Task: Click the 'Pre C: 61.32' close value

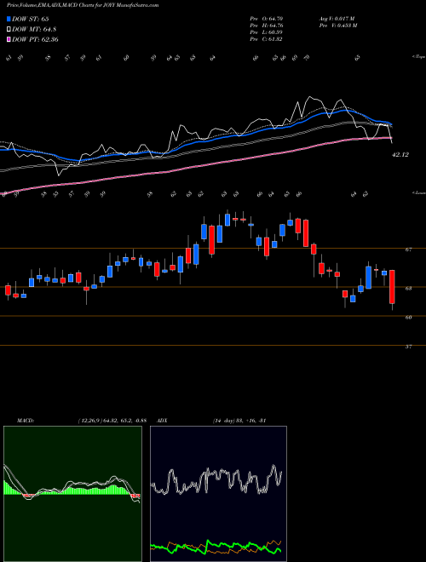Action: coord(266,38)
